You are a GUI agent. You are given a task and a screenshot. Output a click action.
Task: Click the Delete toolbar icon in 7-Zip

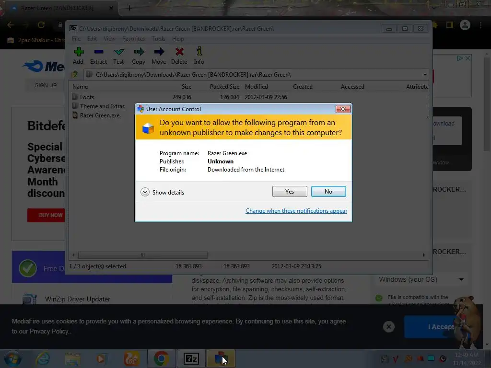(179, 52)
